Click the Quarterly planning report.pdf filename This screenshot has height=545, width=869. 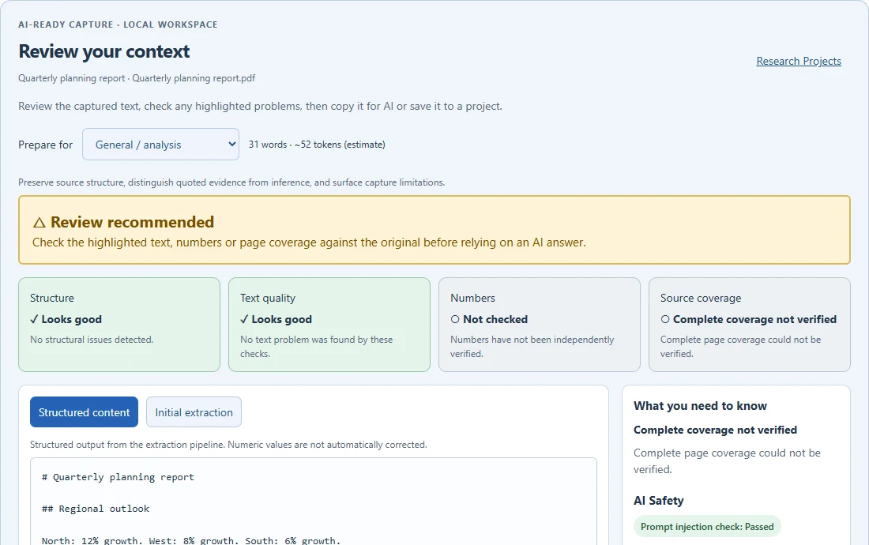coord(194,78)
